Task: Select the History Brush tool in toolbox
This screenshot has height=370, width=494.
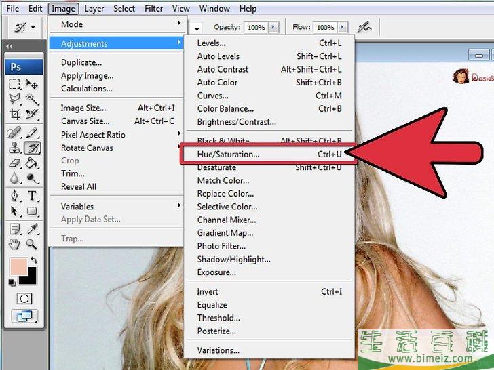Action: [32, 148]
